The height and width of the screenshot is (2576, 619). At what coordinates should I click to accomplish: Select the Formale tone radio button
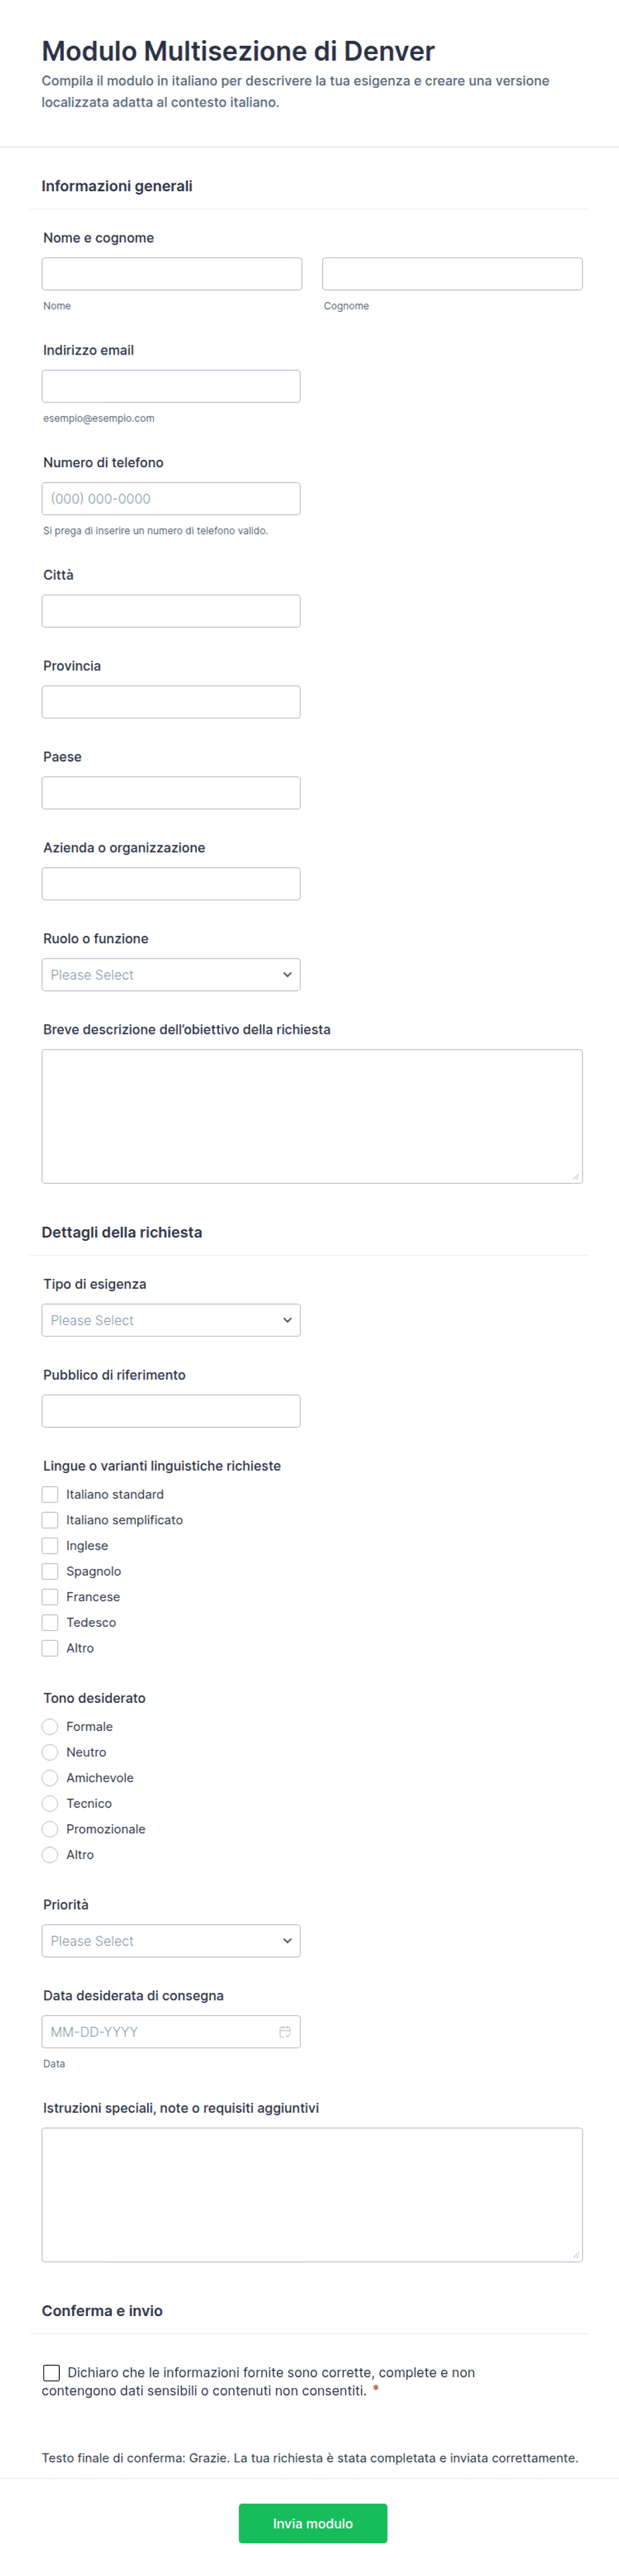[50, 1726]
